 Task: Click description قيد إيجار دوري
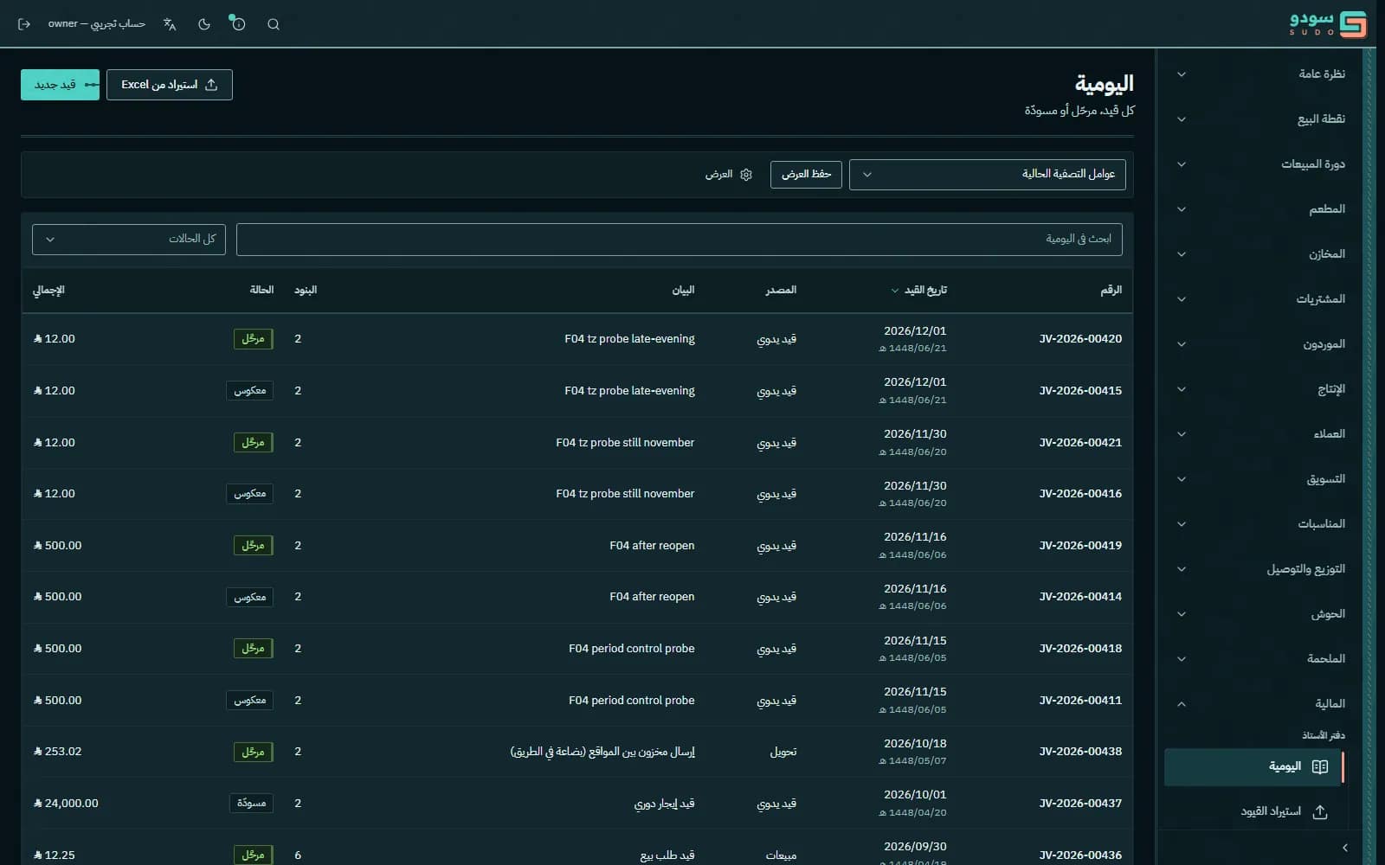click(664, 804)
